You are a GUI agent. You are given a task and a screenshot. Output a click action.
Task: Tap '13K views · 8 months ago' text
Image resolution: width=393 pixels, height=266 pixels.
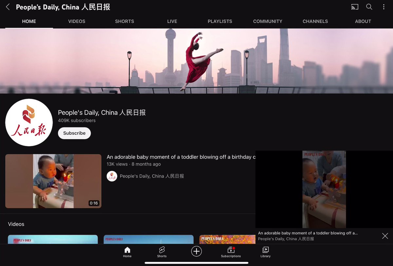coord(134,164)
